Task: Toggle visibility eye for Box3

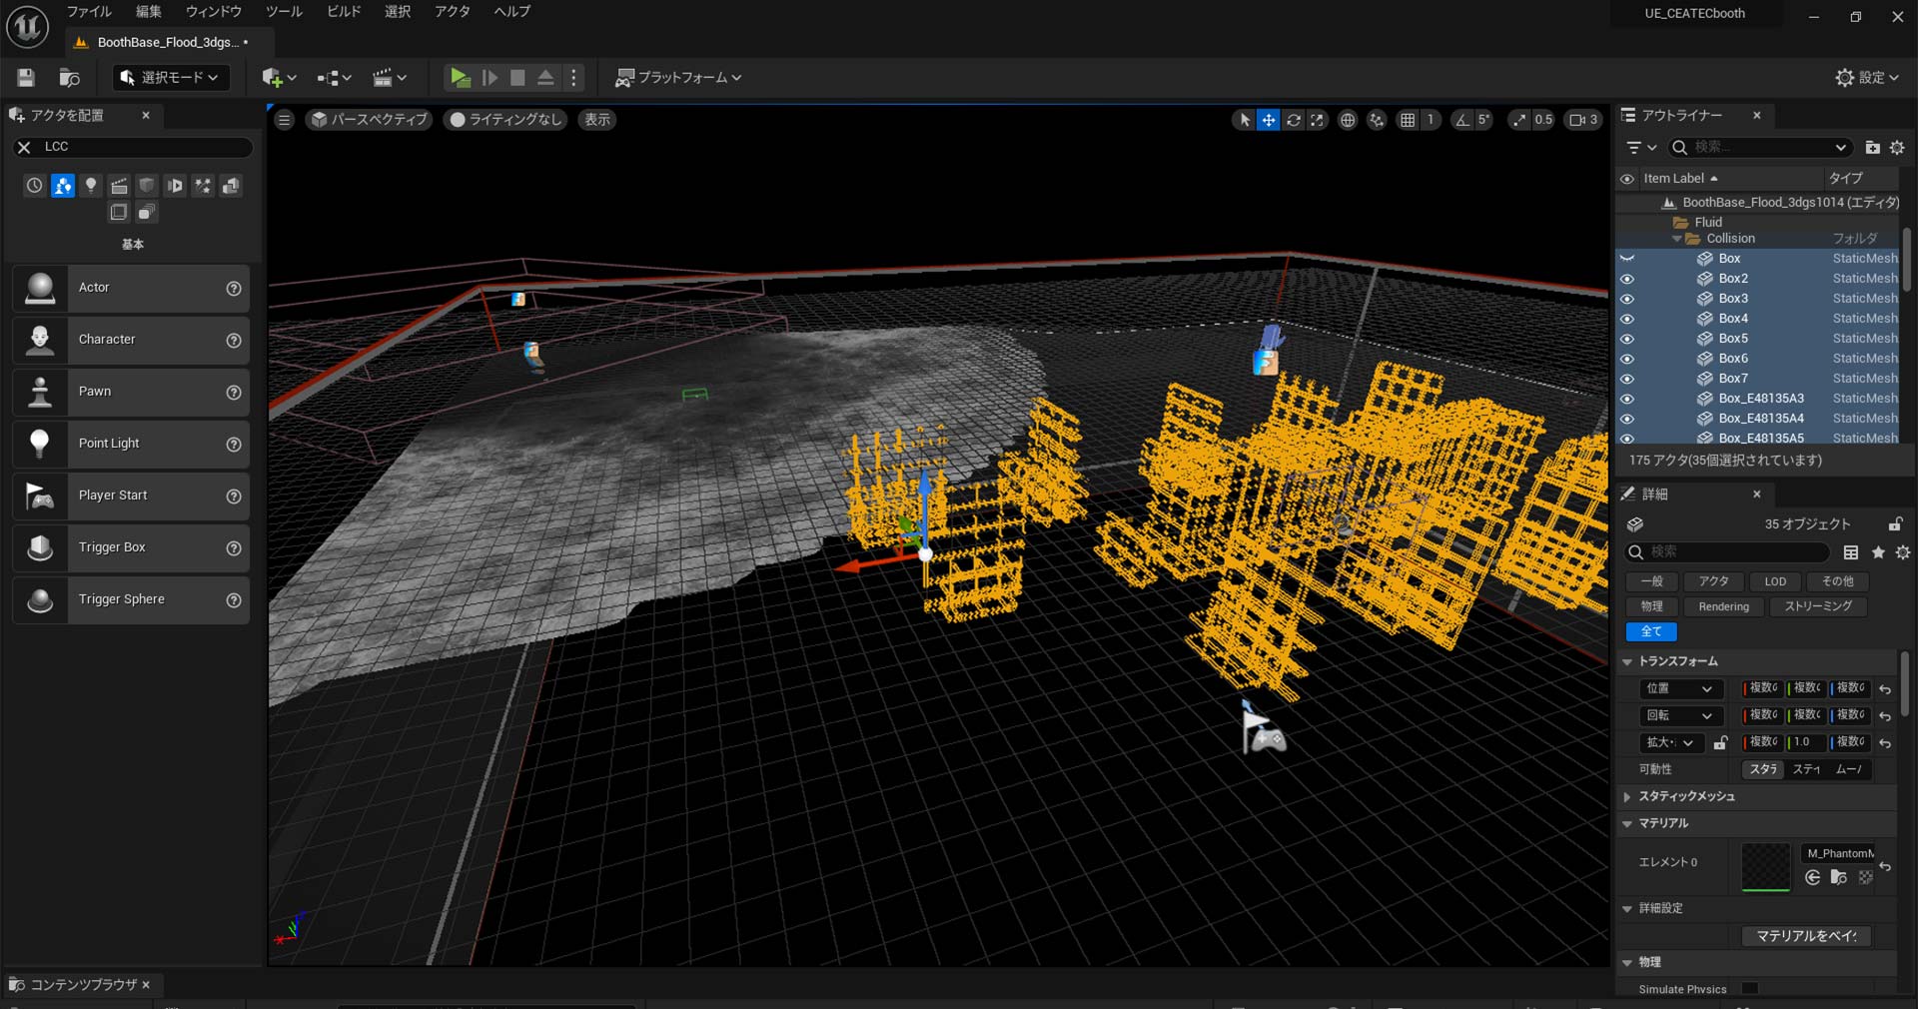Action: 1627,299
